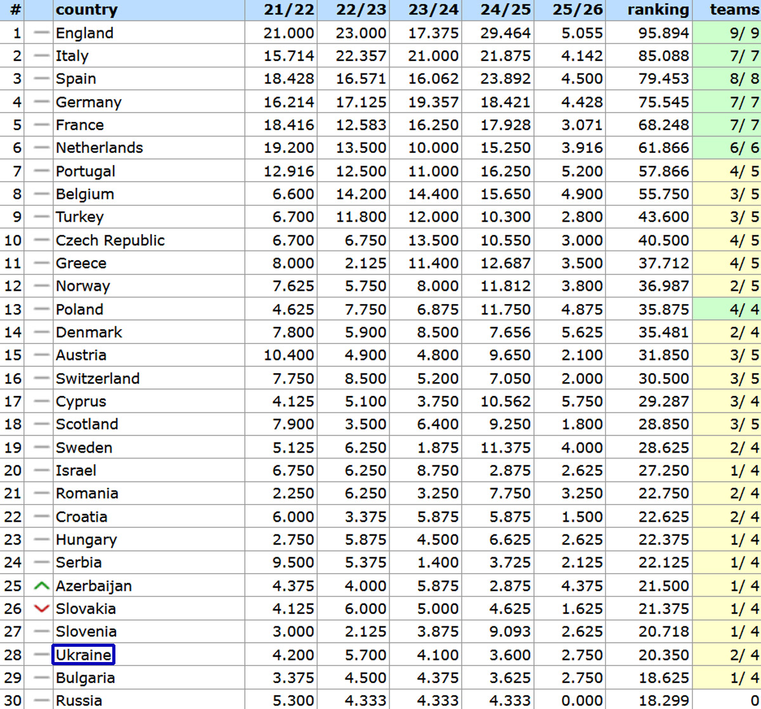The height and width of the screenshot is (709, 761).
Task: Click the unchanged-rank dash next to Russia
Action: [41, 701]
